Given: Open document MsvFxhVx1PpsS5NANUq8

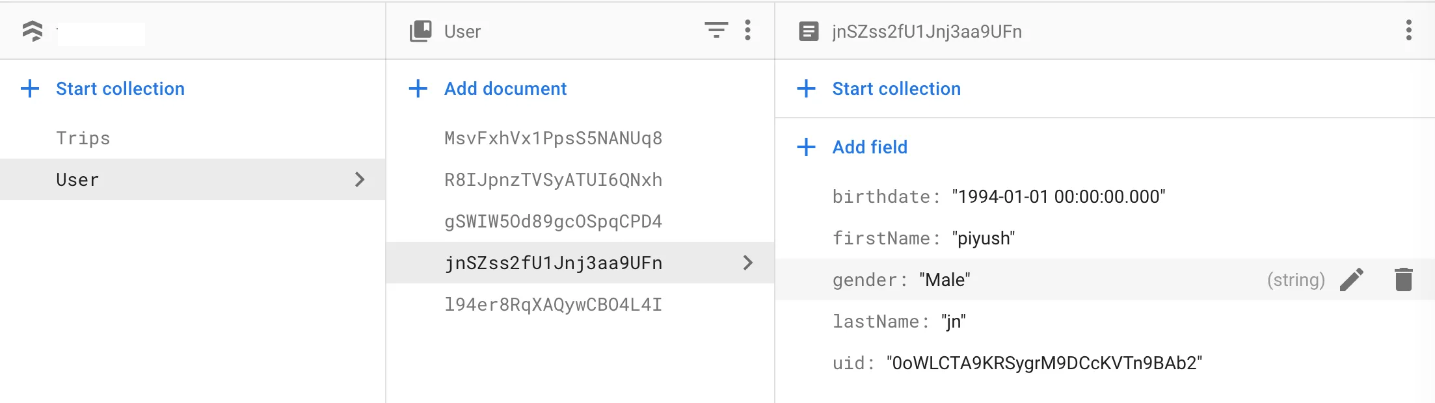Looking at the screenshot, I should (553, 138).
